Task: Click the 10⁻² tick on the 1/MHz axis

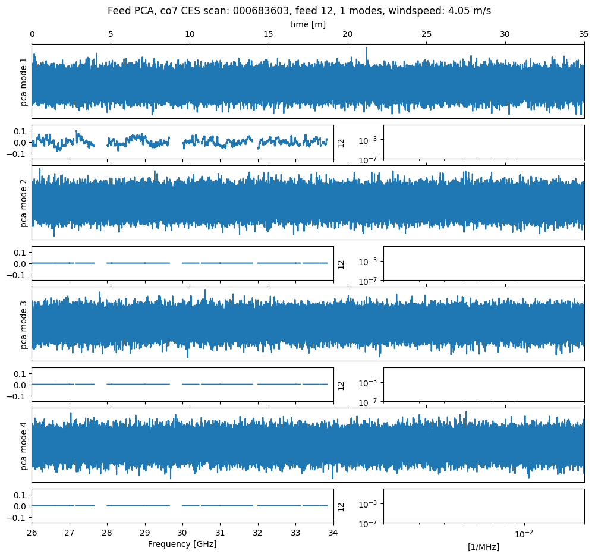Action: (x=524, y=533)
